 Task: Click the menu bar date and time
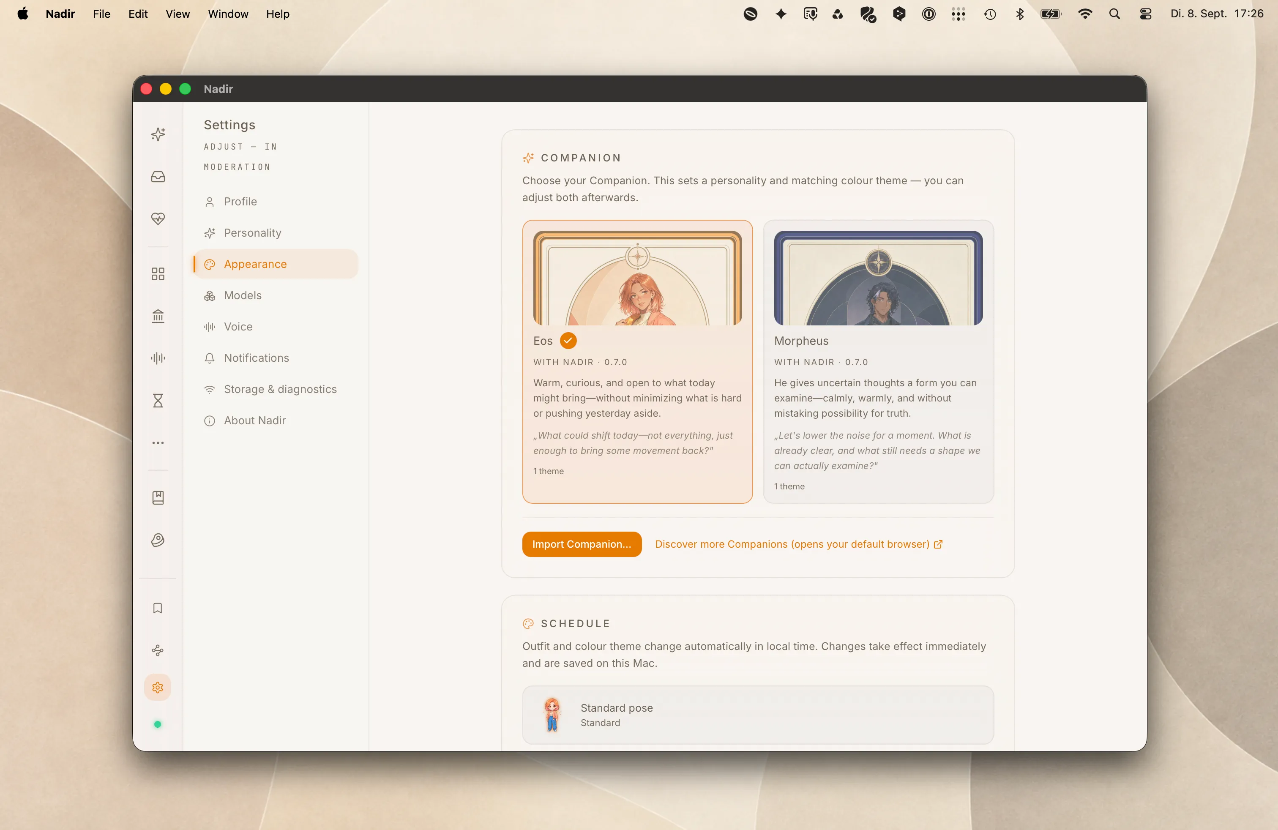pos(1217,14)
